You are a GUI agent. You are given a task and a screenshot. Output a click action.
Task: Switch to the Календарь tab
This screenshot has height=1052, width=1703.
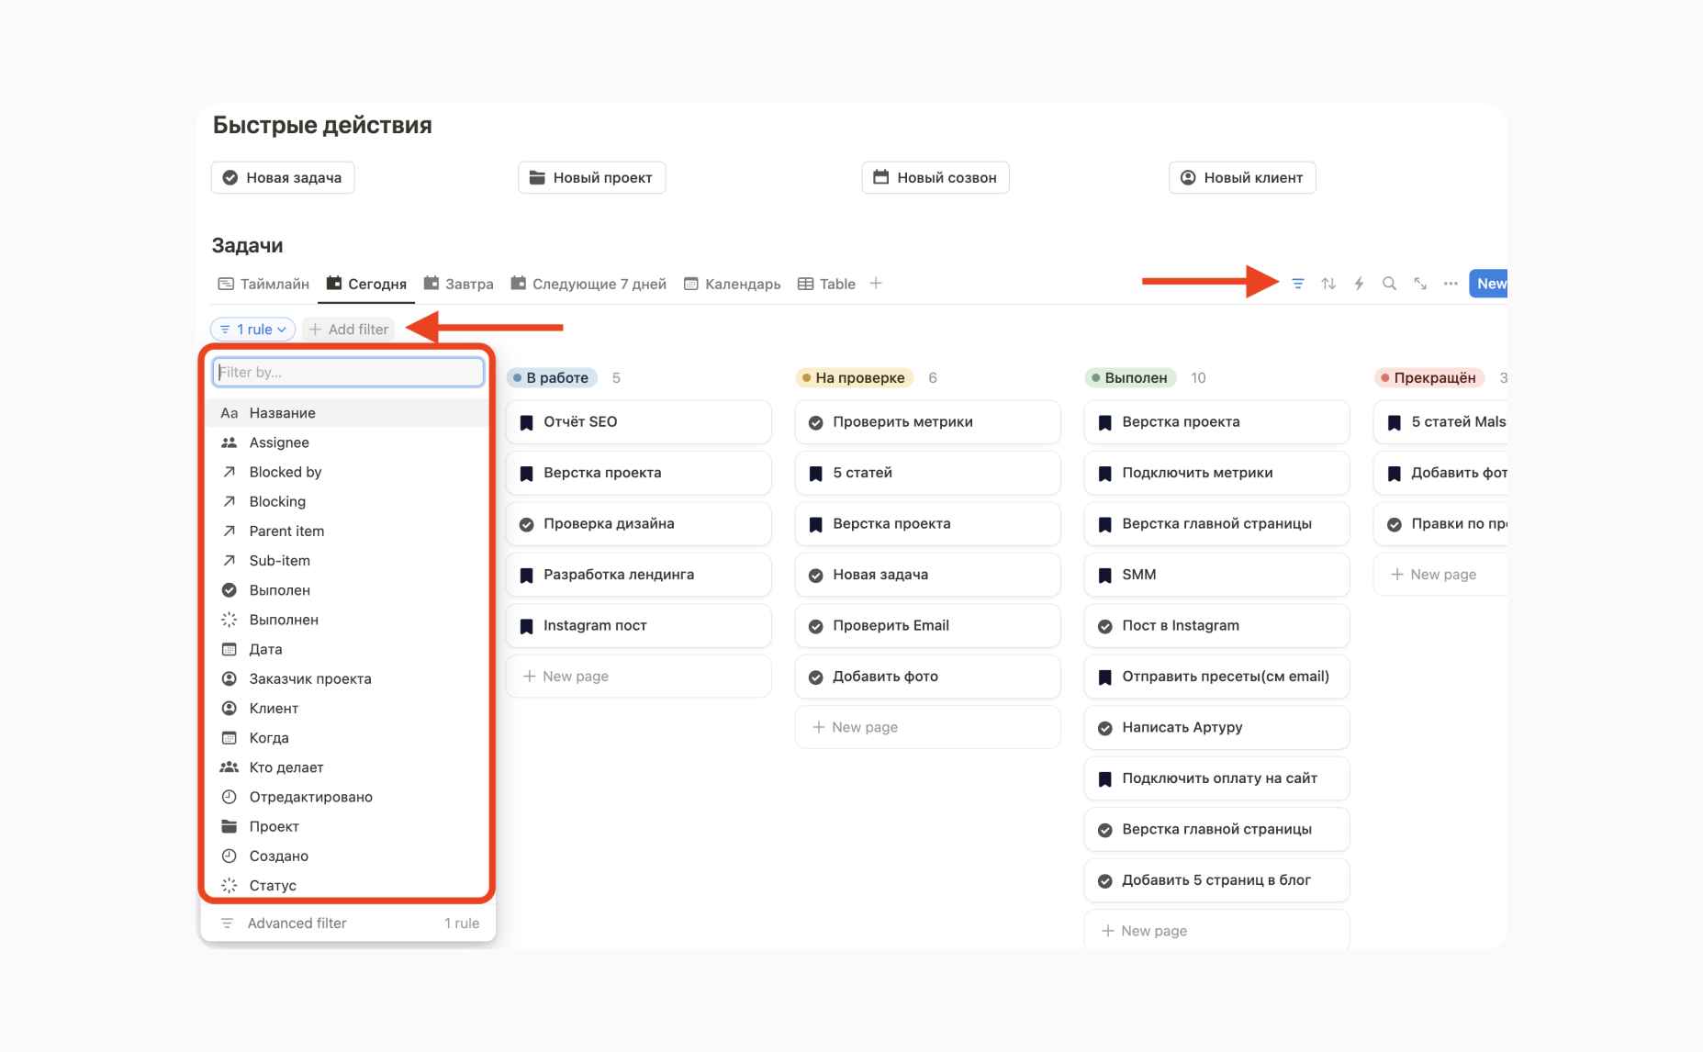733,284
